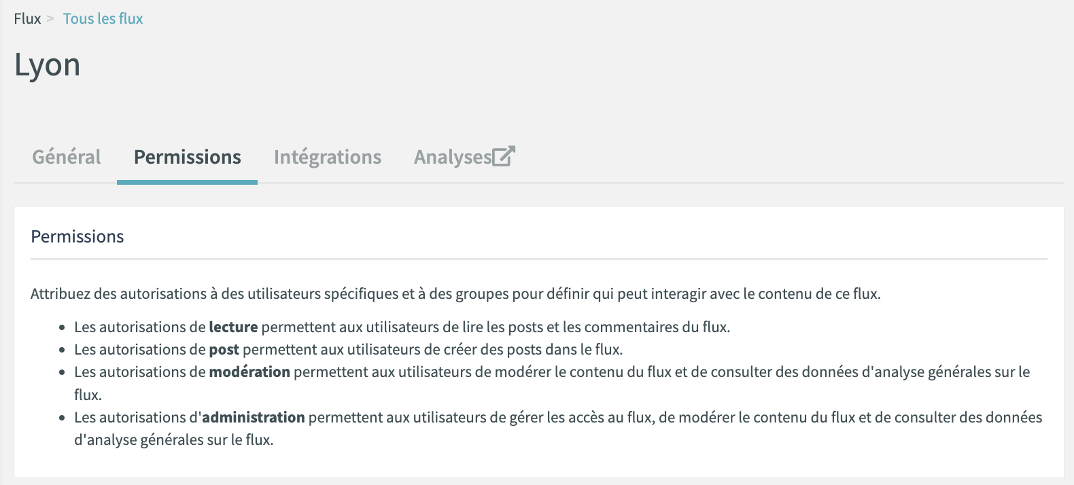Click the bold word modération

click(249, 372)
